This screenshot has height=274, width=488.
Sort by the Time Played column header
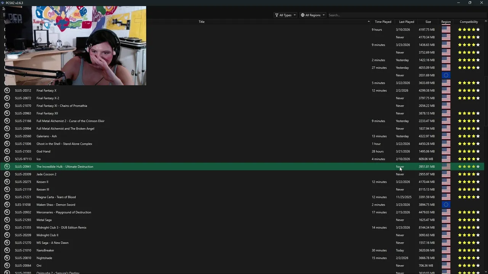tap(383, 22)
